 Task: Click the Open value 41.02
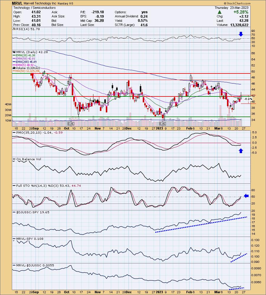[36, 12]
